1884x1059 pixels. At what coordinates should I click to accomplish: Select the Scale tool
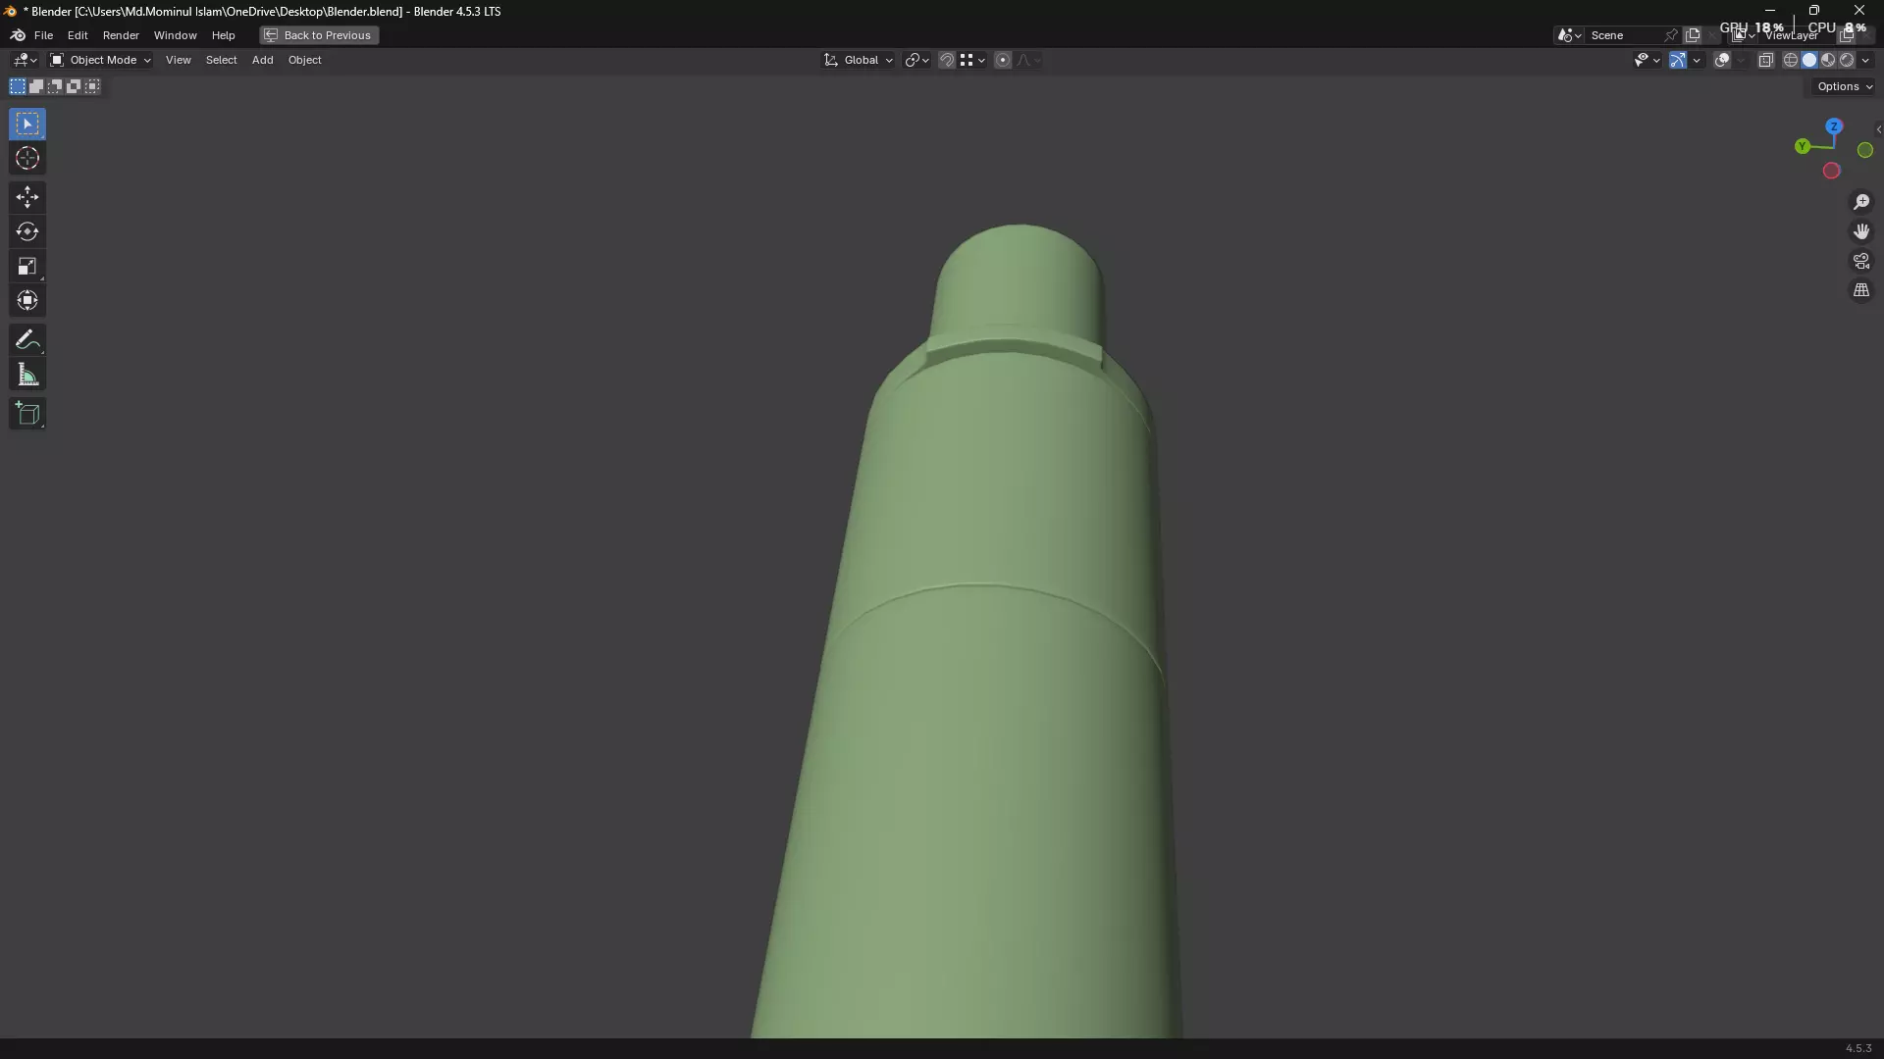pyautogui.click(x=27, y=266)
